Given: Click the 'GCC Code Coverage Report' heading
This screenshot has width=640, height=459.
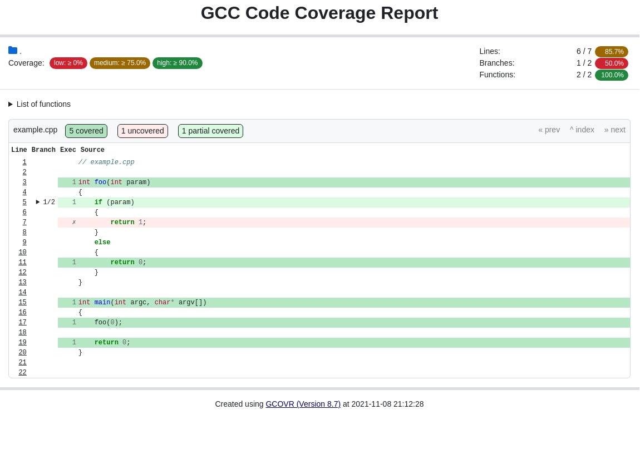Looking at the screenshot, I should point(319,13).
